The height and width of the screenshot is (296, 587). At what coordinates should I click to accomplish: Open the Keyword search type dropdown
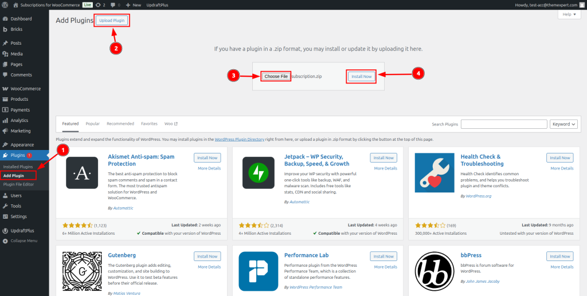click(563, 124)
